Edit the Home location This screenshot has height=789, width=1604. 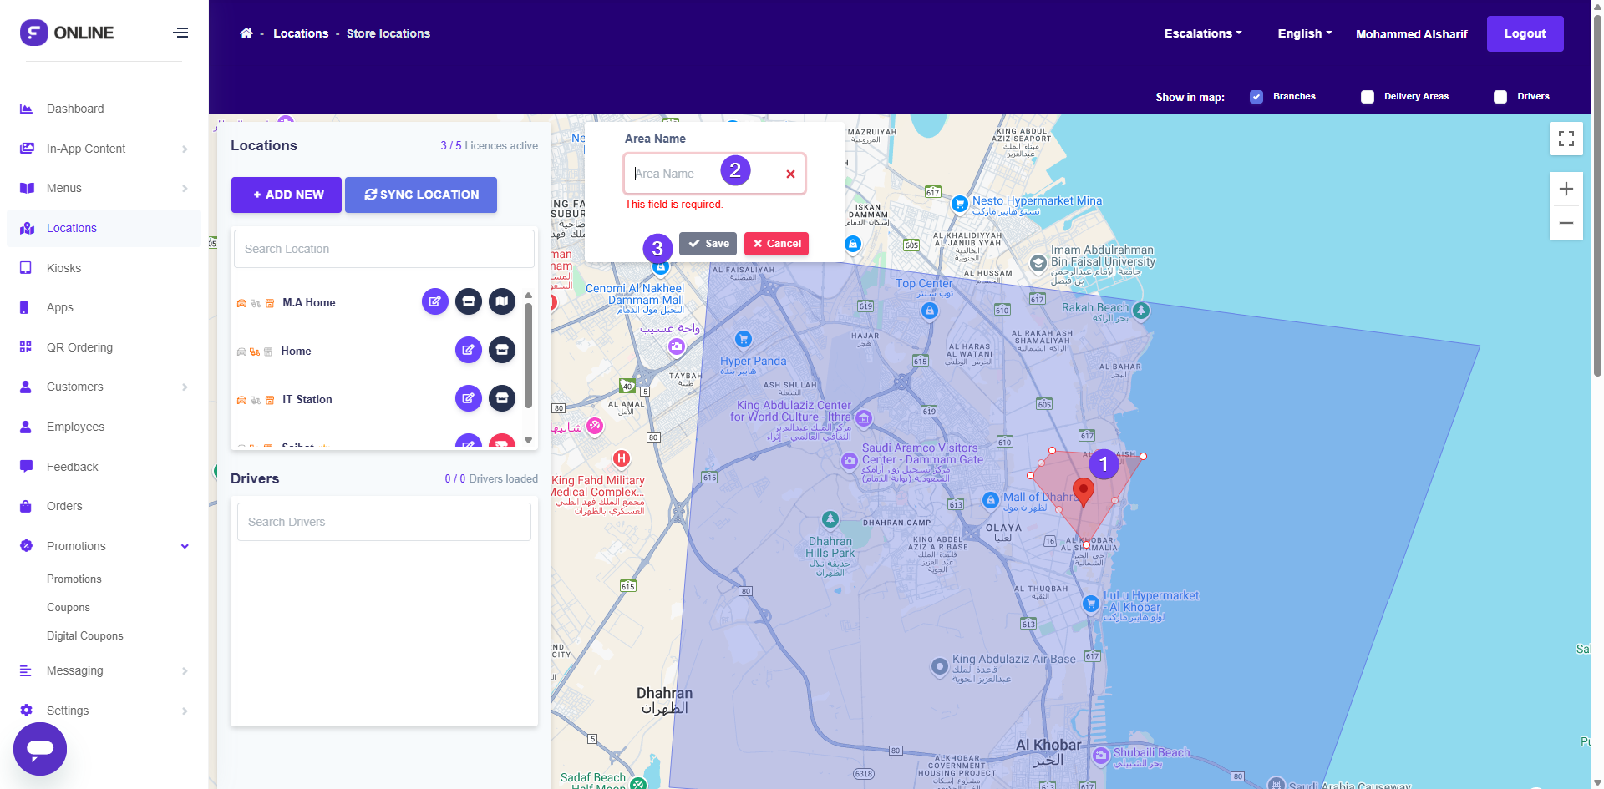pyautogui.click(x=469, y=350)
